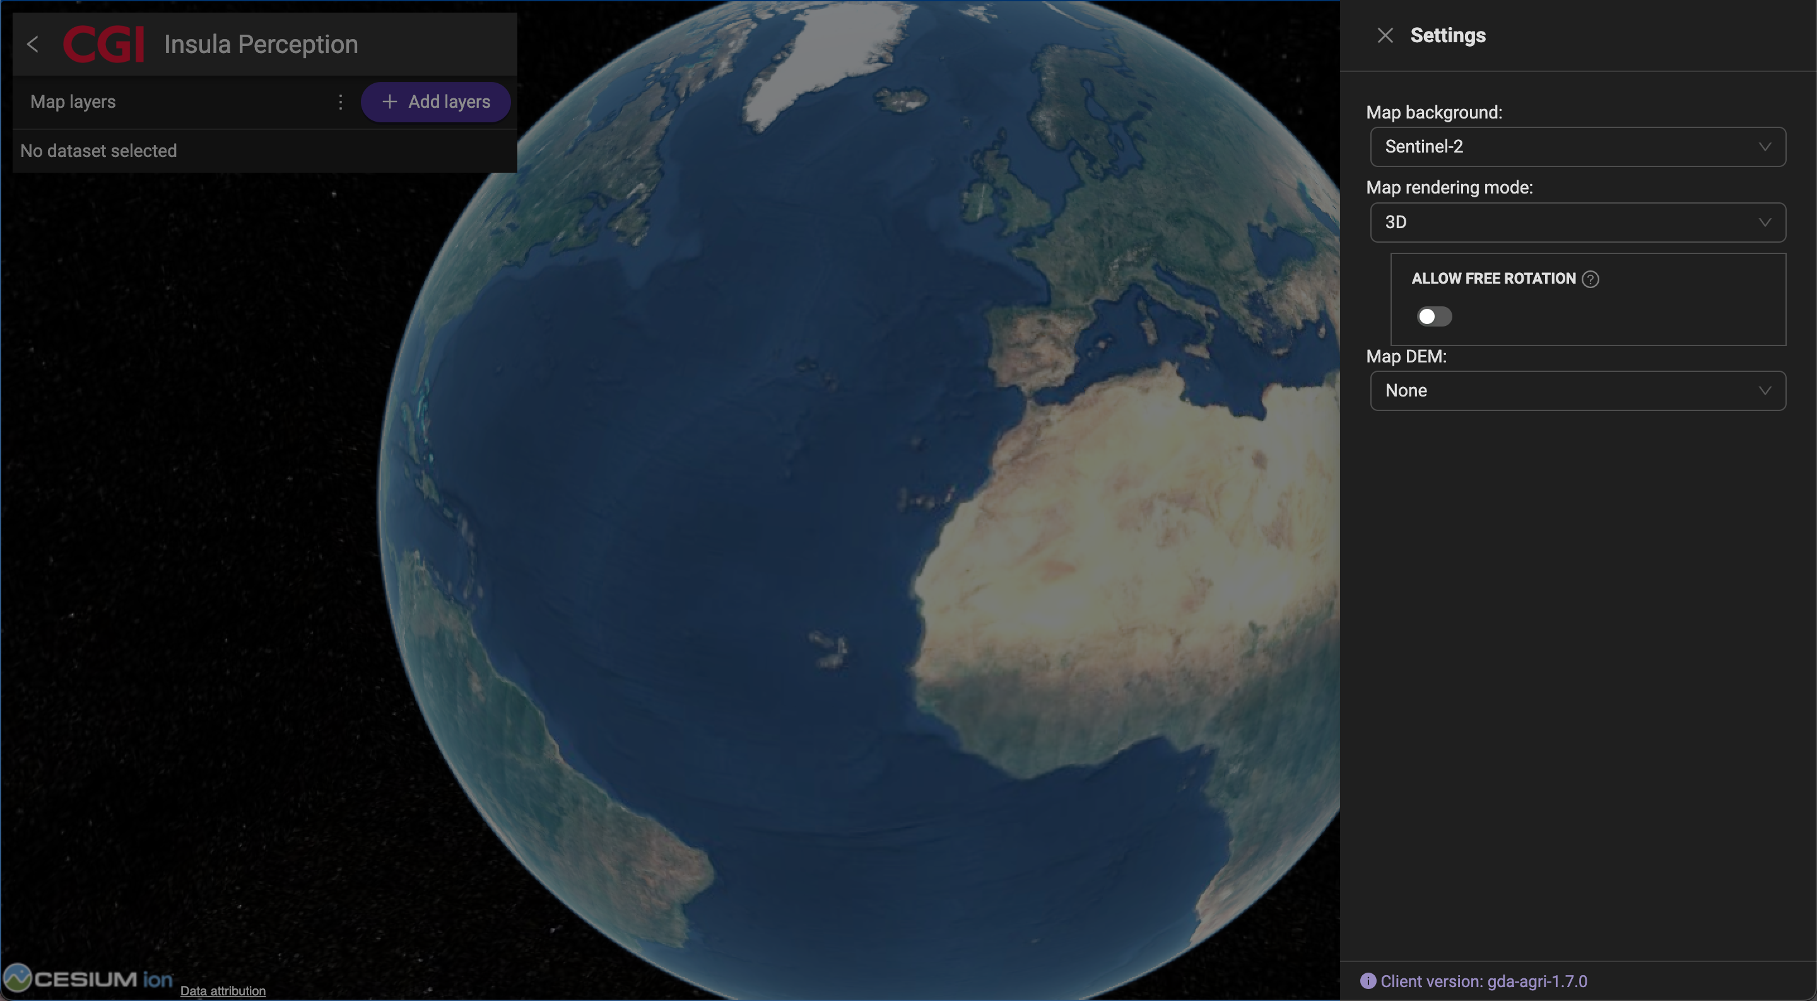
Task: Click the chevron arrow in Map background dropdown
Action: 1764,147
